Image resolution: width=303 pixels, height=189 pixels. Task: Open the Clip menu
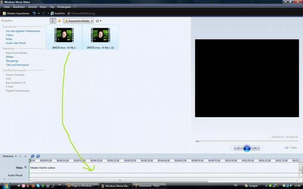click(x=52, y=7)
